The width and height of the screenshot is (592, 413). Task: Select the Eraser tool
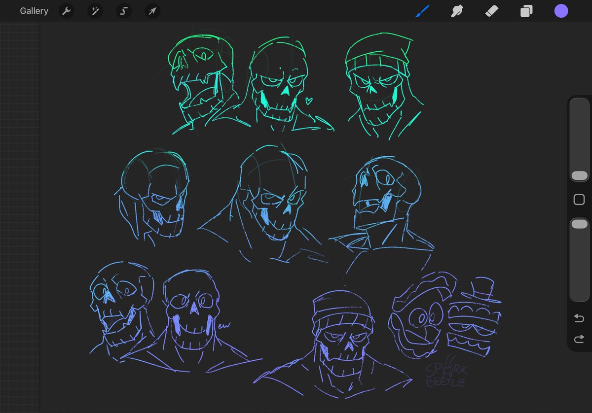click(492, 11)
